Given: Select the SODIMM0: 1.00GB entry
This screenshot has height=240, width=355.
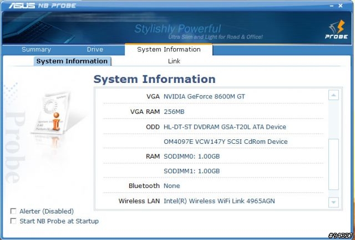Looking at the screenshot, I should pyautogui.click(x=191, y=156).
